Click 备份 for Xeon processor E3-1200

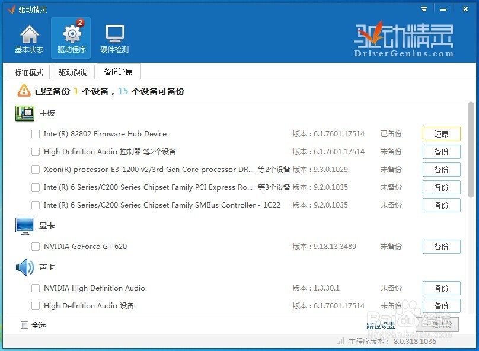tap(442, 170)
